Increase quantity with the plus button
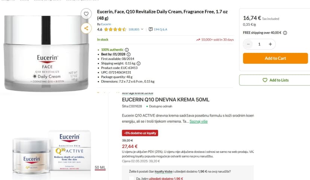This screenshot has width=310, height=180. click(x=270, y=44)
